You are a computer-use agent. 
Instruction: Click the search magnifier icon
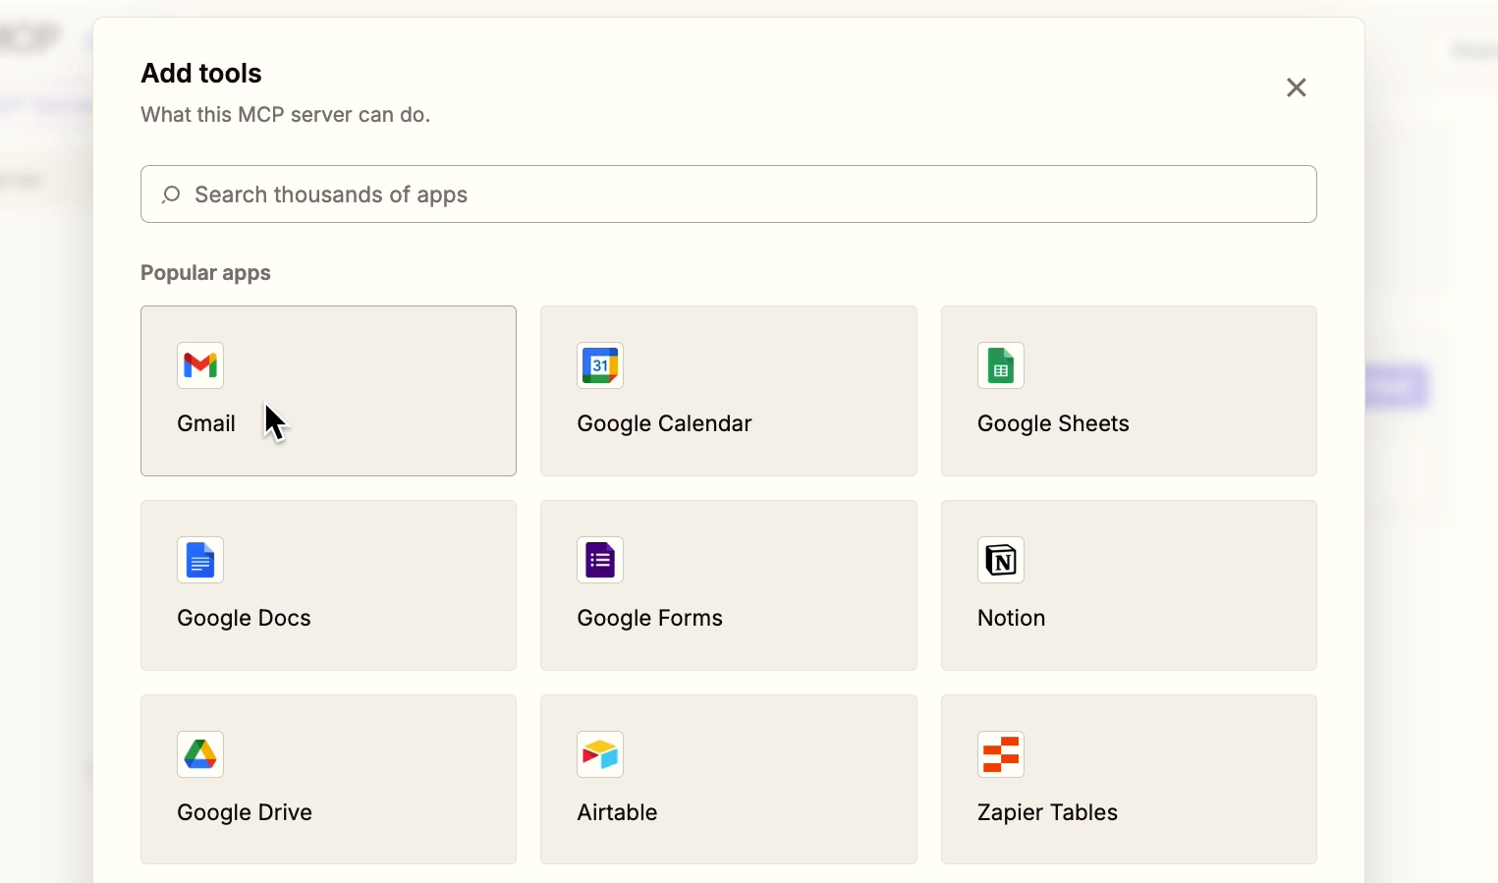pos(171,194)
